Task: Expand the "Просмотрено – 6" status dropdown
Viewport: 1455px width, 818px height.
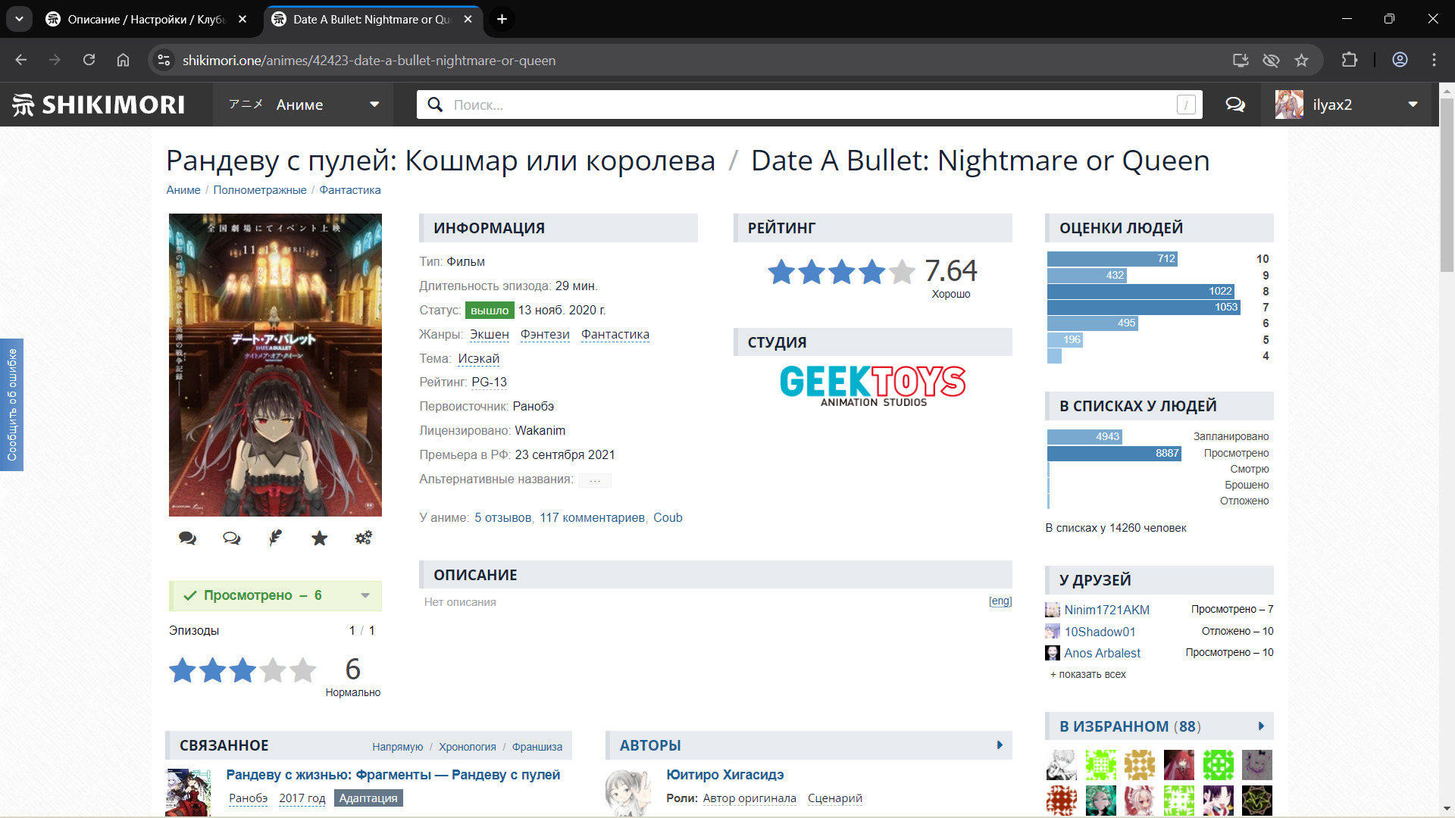Action: (x=365, y=595)
